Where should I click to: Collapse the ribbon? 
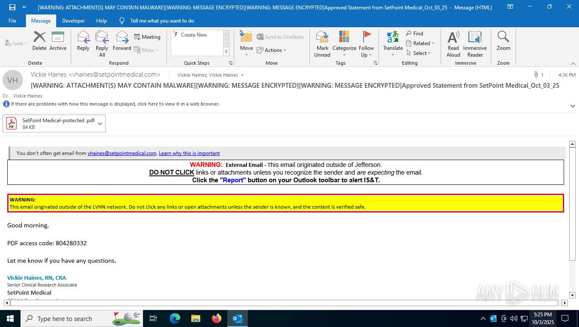coord(573,63)
